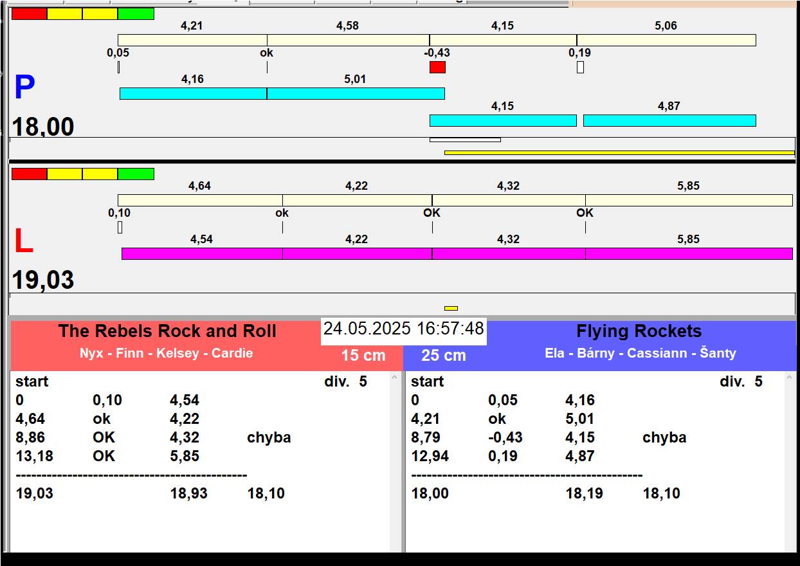Select the red fault marker under -0,43

click(437, 67)
